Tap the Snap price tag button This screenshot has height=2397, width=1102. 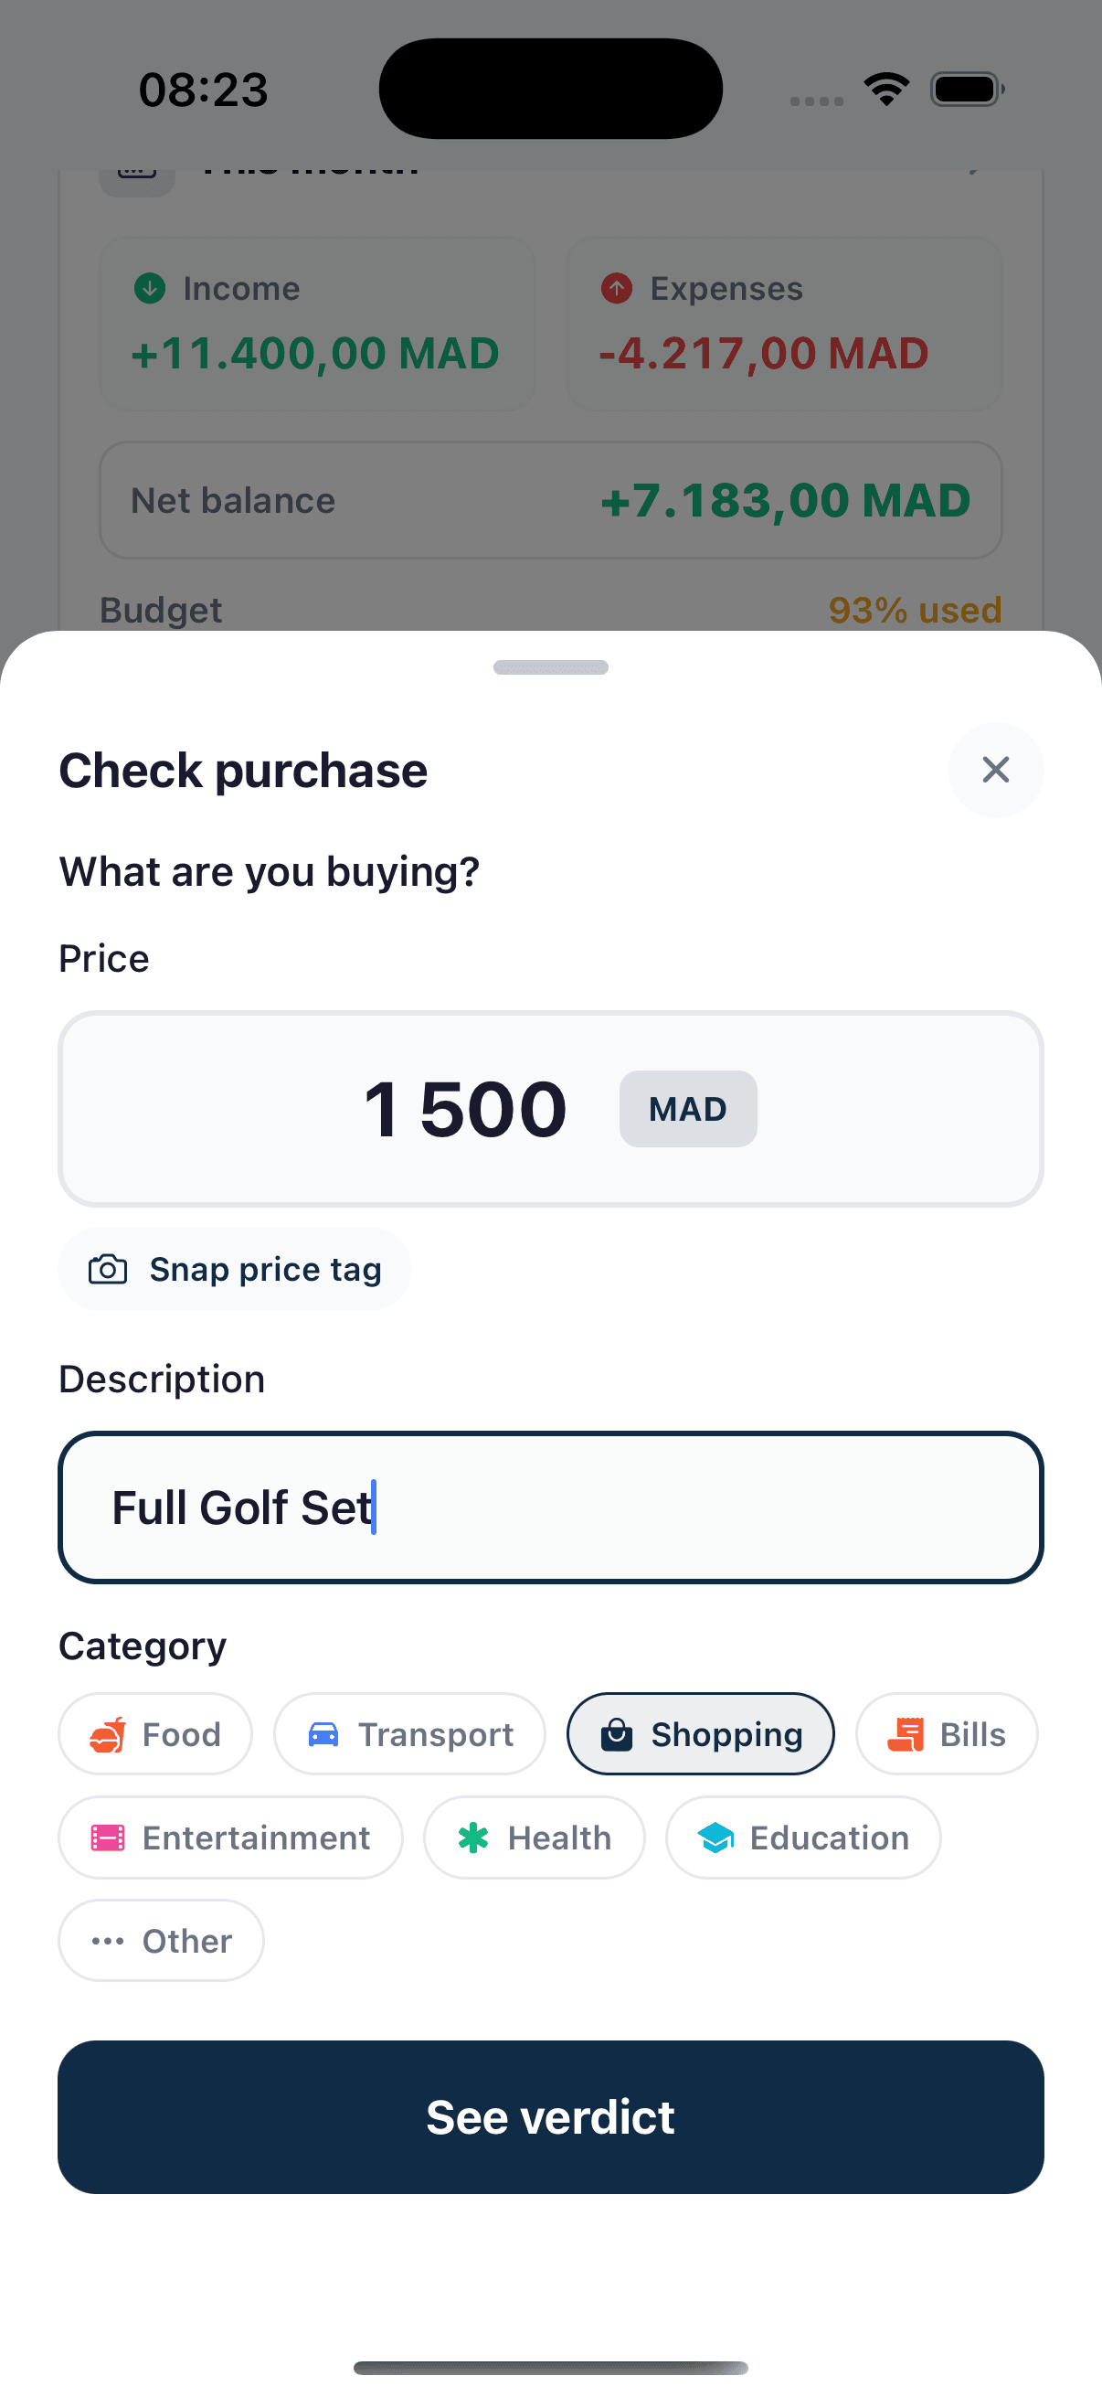point(234,1269)
